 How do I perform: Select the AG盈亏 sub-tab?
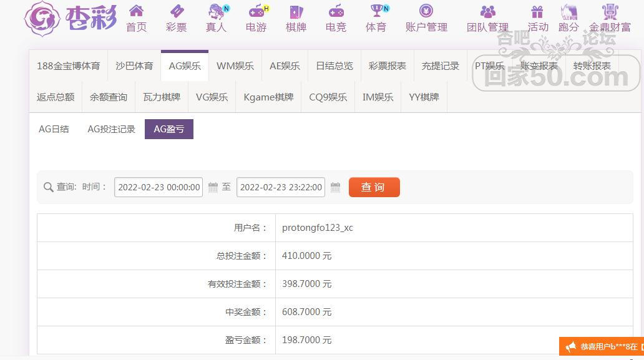pyautogui.click(x=169, y=129)
